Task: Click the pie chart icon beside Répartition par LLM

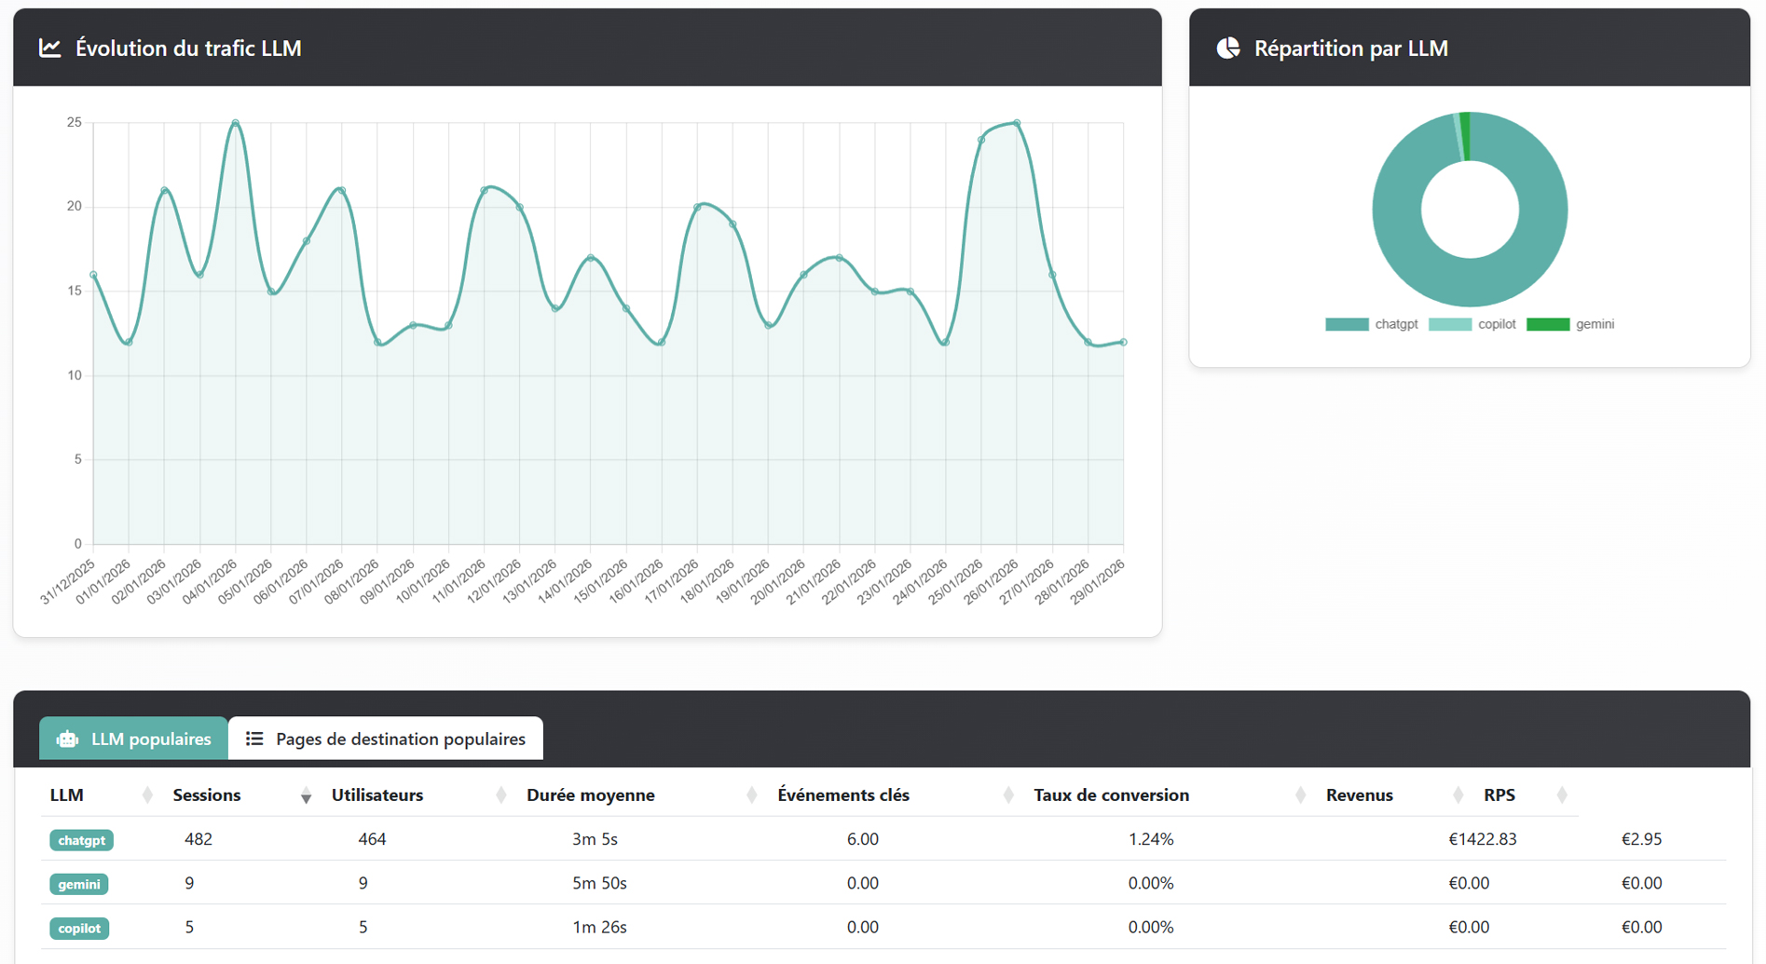Action: pos(1229,47)
